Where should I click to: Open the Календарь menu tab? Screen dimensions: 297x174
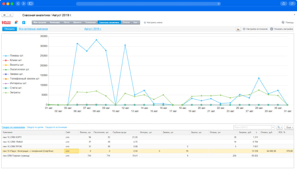(x=55, y=22)
